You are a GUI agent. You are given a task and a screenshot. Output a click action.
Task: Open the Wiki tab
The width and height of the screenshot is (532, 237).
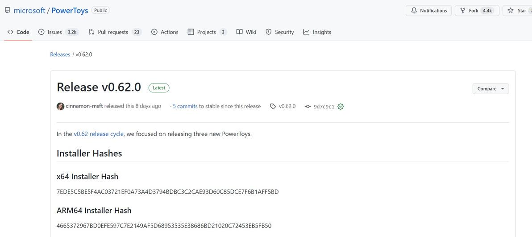246,32
